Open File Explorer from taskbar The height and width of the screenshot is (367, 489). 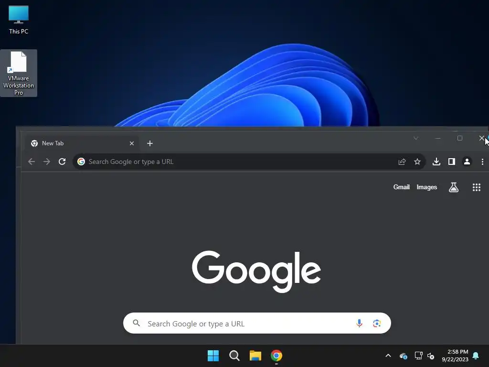(255, 356)
